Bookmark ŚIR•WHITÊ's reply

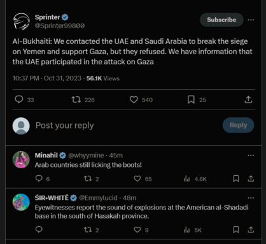click(236, 229)
